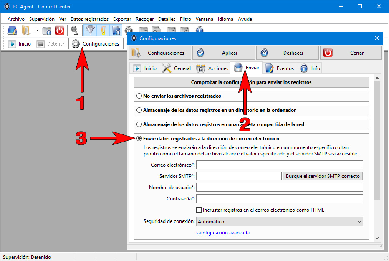Screen dimensions: 389x261
Task: Click the open folder toolbar icon
Action: pos(26,30)
